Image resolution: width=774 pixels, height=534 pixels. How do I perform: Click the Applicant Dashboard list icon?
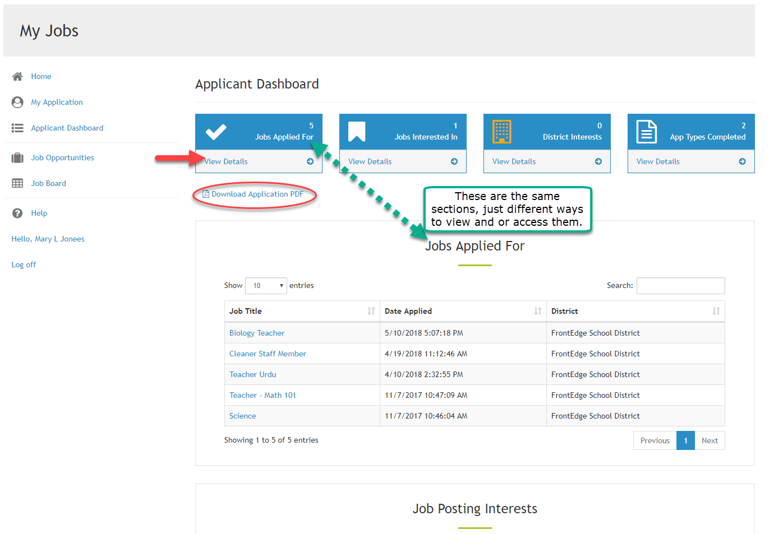click(x=17, y=128)
